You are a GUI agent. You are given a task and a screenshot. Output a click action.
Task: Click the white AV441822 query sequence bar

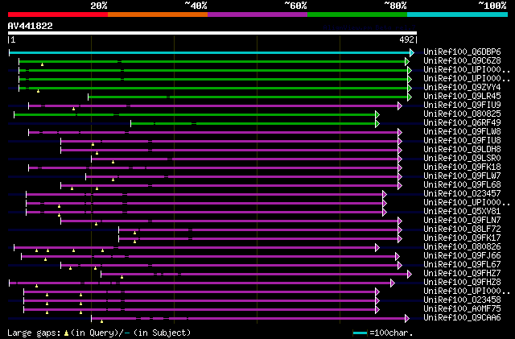[x=212, y=33]
